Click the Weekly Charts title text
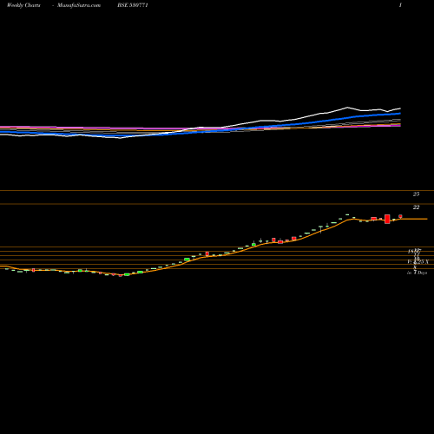The height and width of the screenshot is (434, 434). coord(23,5)
